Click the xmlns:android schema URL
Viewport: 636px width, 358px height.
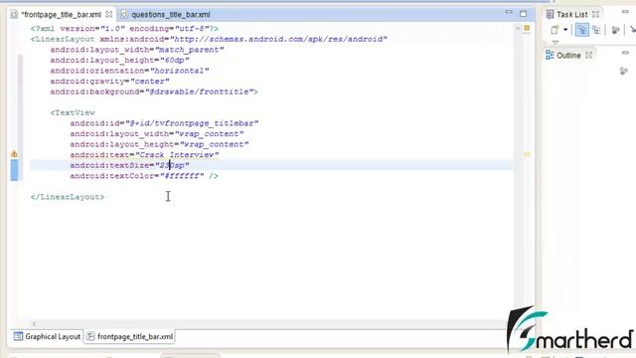pyautogui.click(x=278, y=39)
